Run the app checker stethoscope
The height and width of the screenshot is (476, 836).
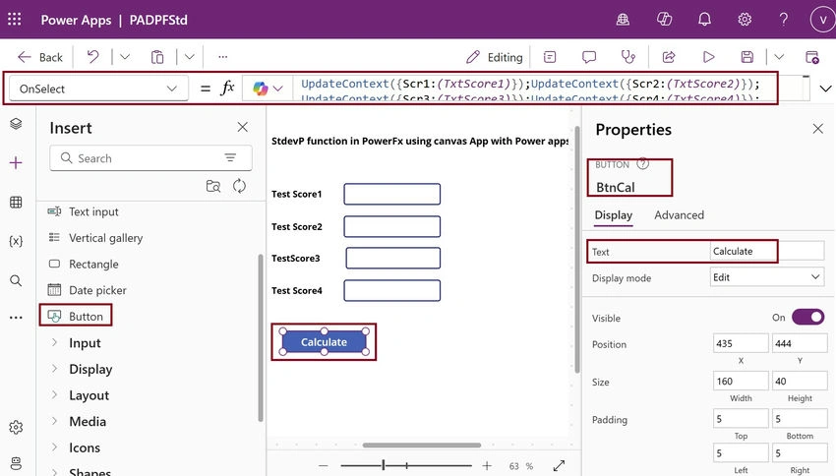coord(628,56)
